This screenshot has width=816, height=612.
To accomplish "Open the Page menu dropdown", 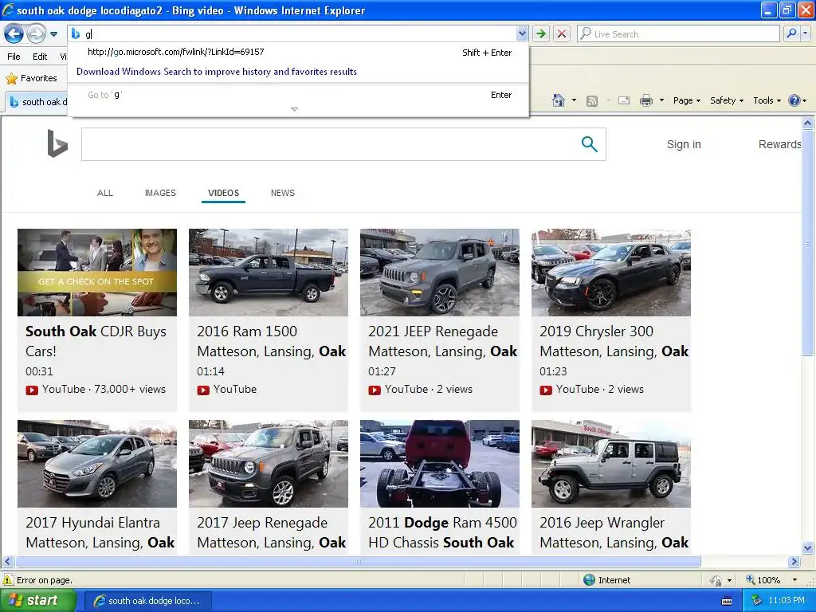I will [687, 100].
